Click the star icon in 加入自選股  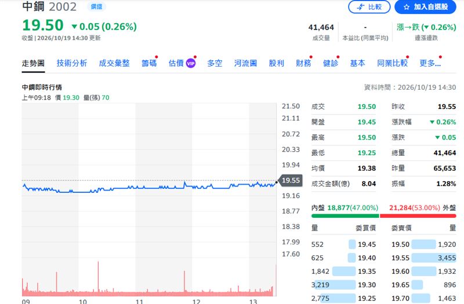coord(407,7)
